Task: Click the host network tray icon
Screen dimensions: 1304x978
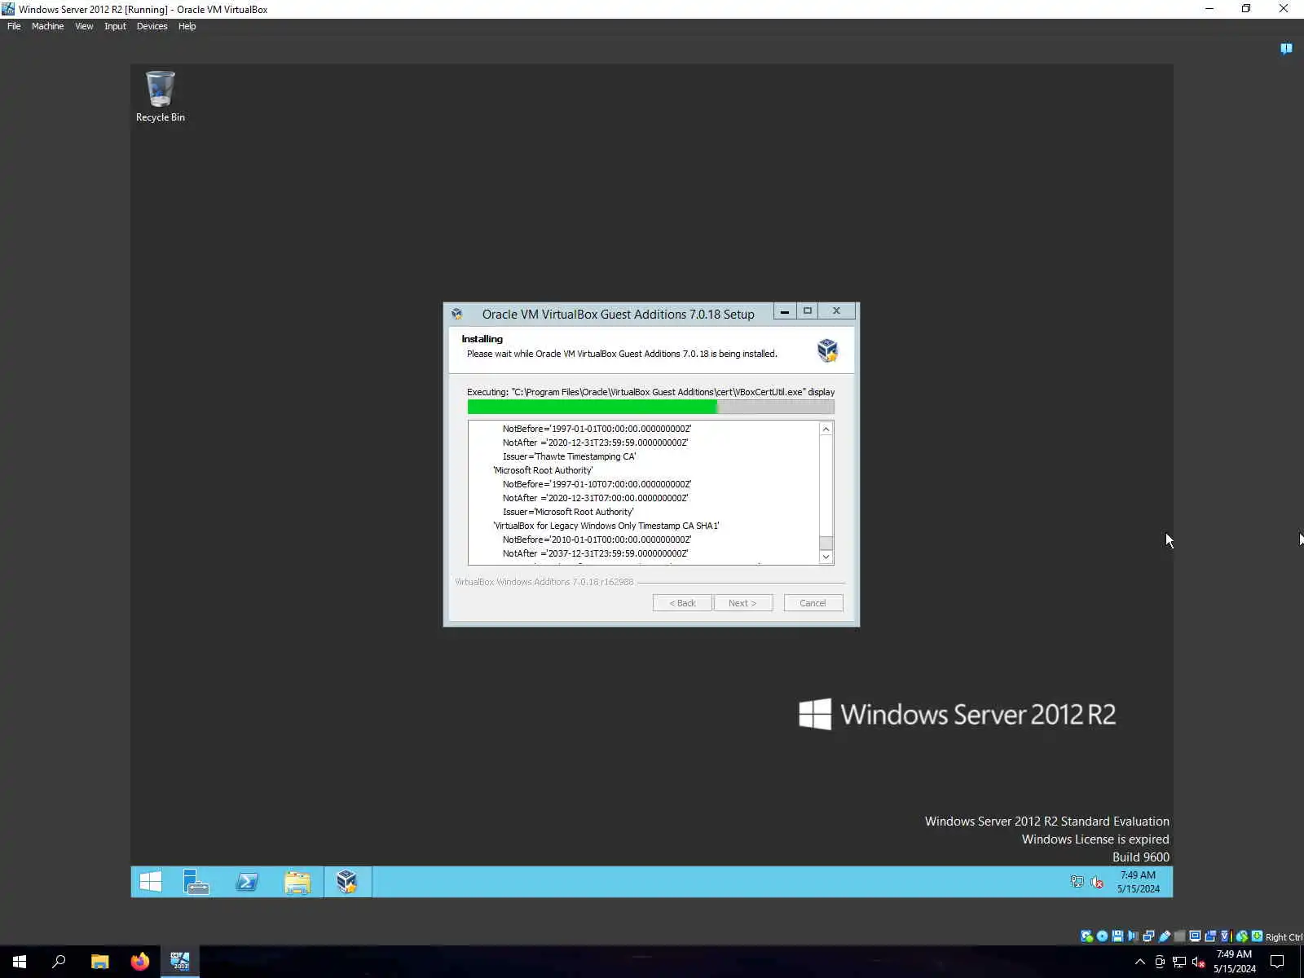Action: click(x=1179, y=962)
